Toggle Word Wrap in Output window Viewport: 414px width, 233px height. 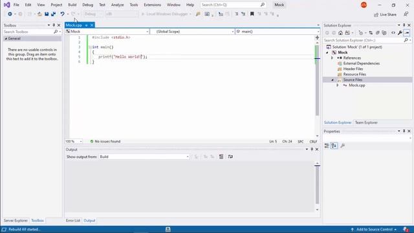(x=230, y=157)
